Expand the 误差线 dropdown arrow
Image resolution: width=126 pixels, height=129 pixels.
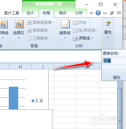pyautogui.click(x=92, y=38)
